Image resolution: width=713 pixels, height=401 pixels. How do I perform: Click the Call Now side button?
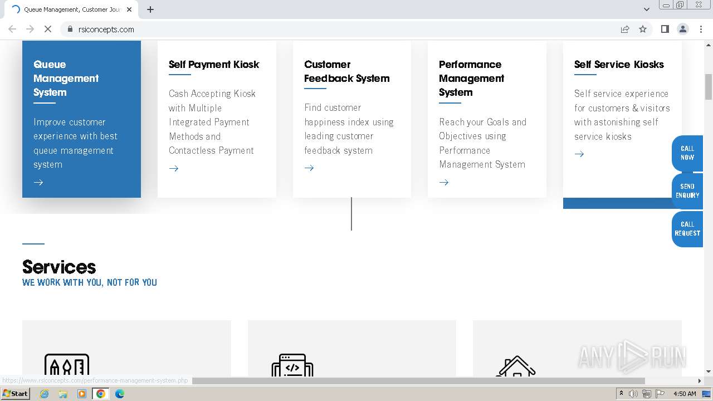[687, 153]
